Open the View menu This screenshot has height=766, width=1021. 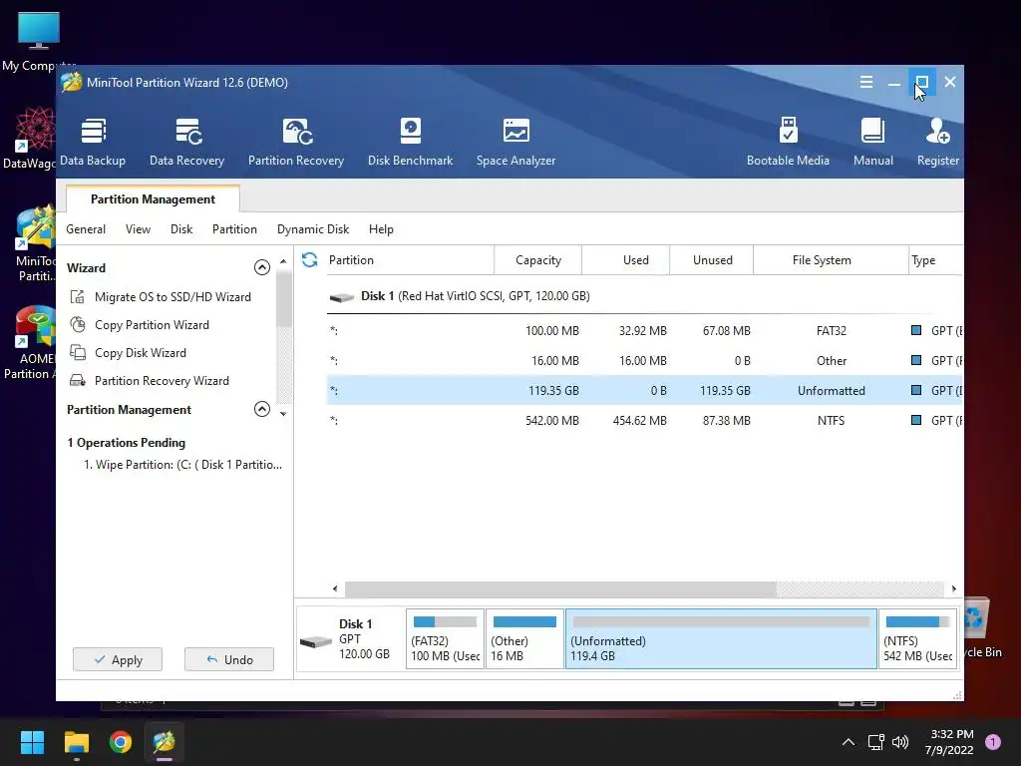pyautogui.click(x=138, y=229)
